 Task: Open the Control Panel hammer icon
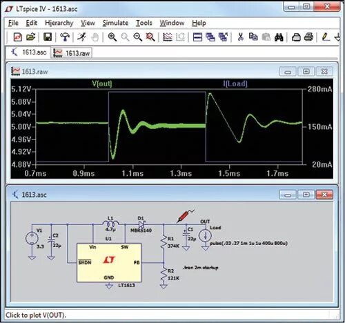pyautogui.click(x=65, y=37)
